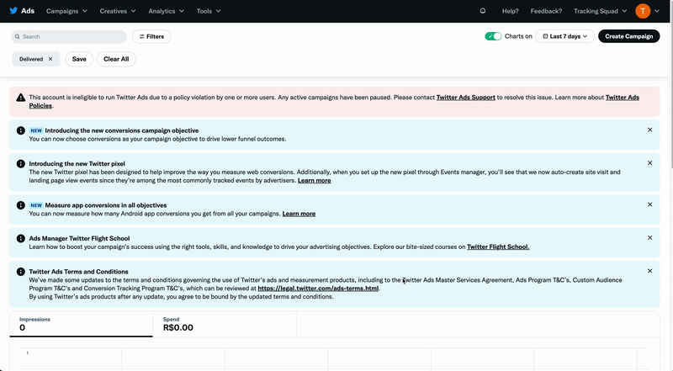Select the Spend metric tab
Screen dimensions: 673x371
coord(225,324)
